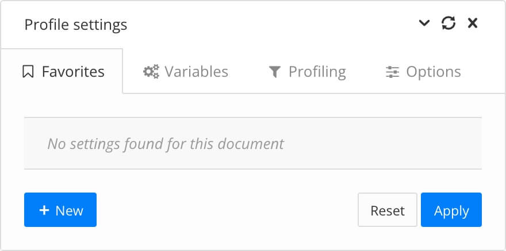The width and height of the screenshot is (506, 251).
Task: Click the plus icon in New button
Action: click(44, 211)
